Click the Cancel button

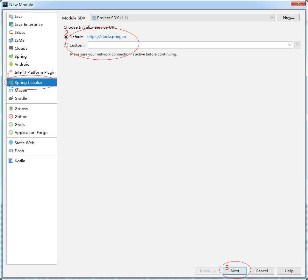[x=261, y=271]
